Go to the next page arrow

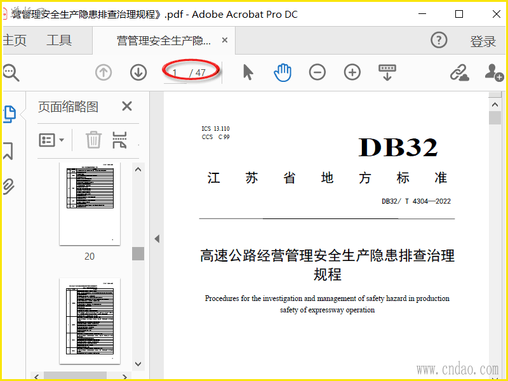tap(138, 72)
